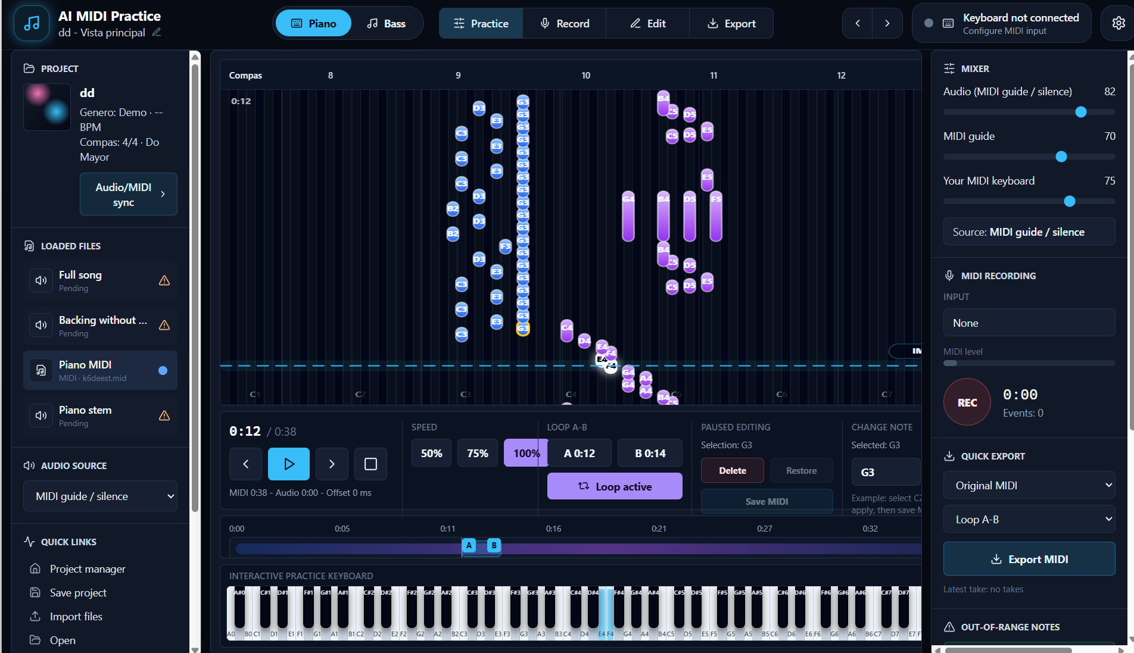Click the Quick Export download icon
This screenshot has width=1134, height=653.
point(949,456)
